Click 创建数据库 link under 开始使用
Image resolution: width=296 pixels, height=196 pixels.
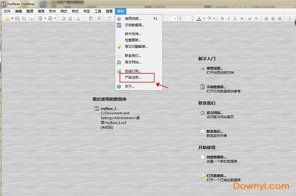(x=217, y=157)
